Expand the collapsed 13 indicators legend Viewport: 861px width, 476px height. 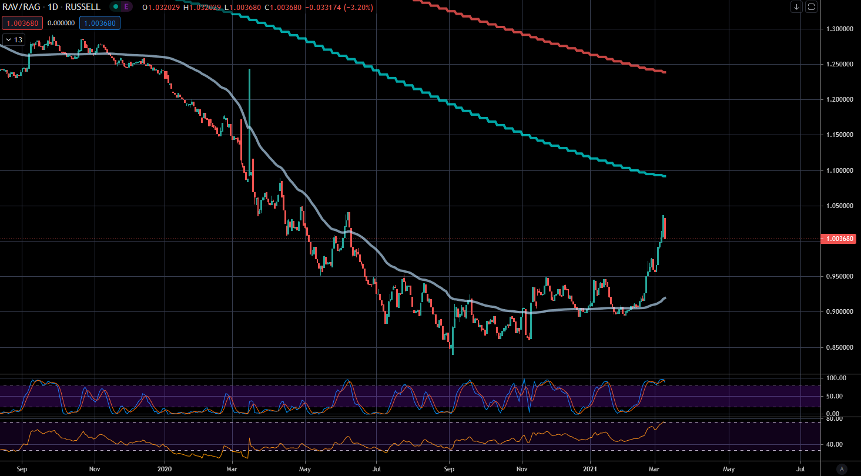[x=14, y=39]
